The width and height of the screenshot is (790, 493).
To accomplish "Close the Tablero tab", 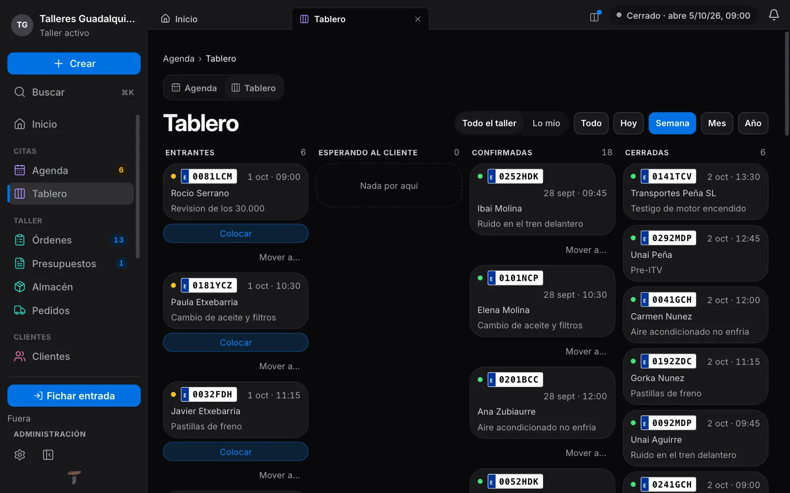I will pos(418,19).
